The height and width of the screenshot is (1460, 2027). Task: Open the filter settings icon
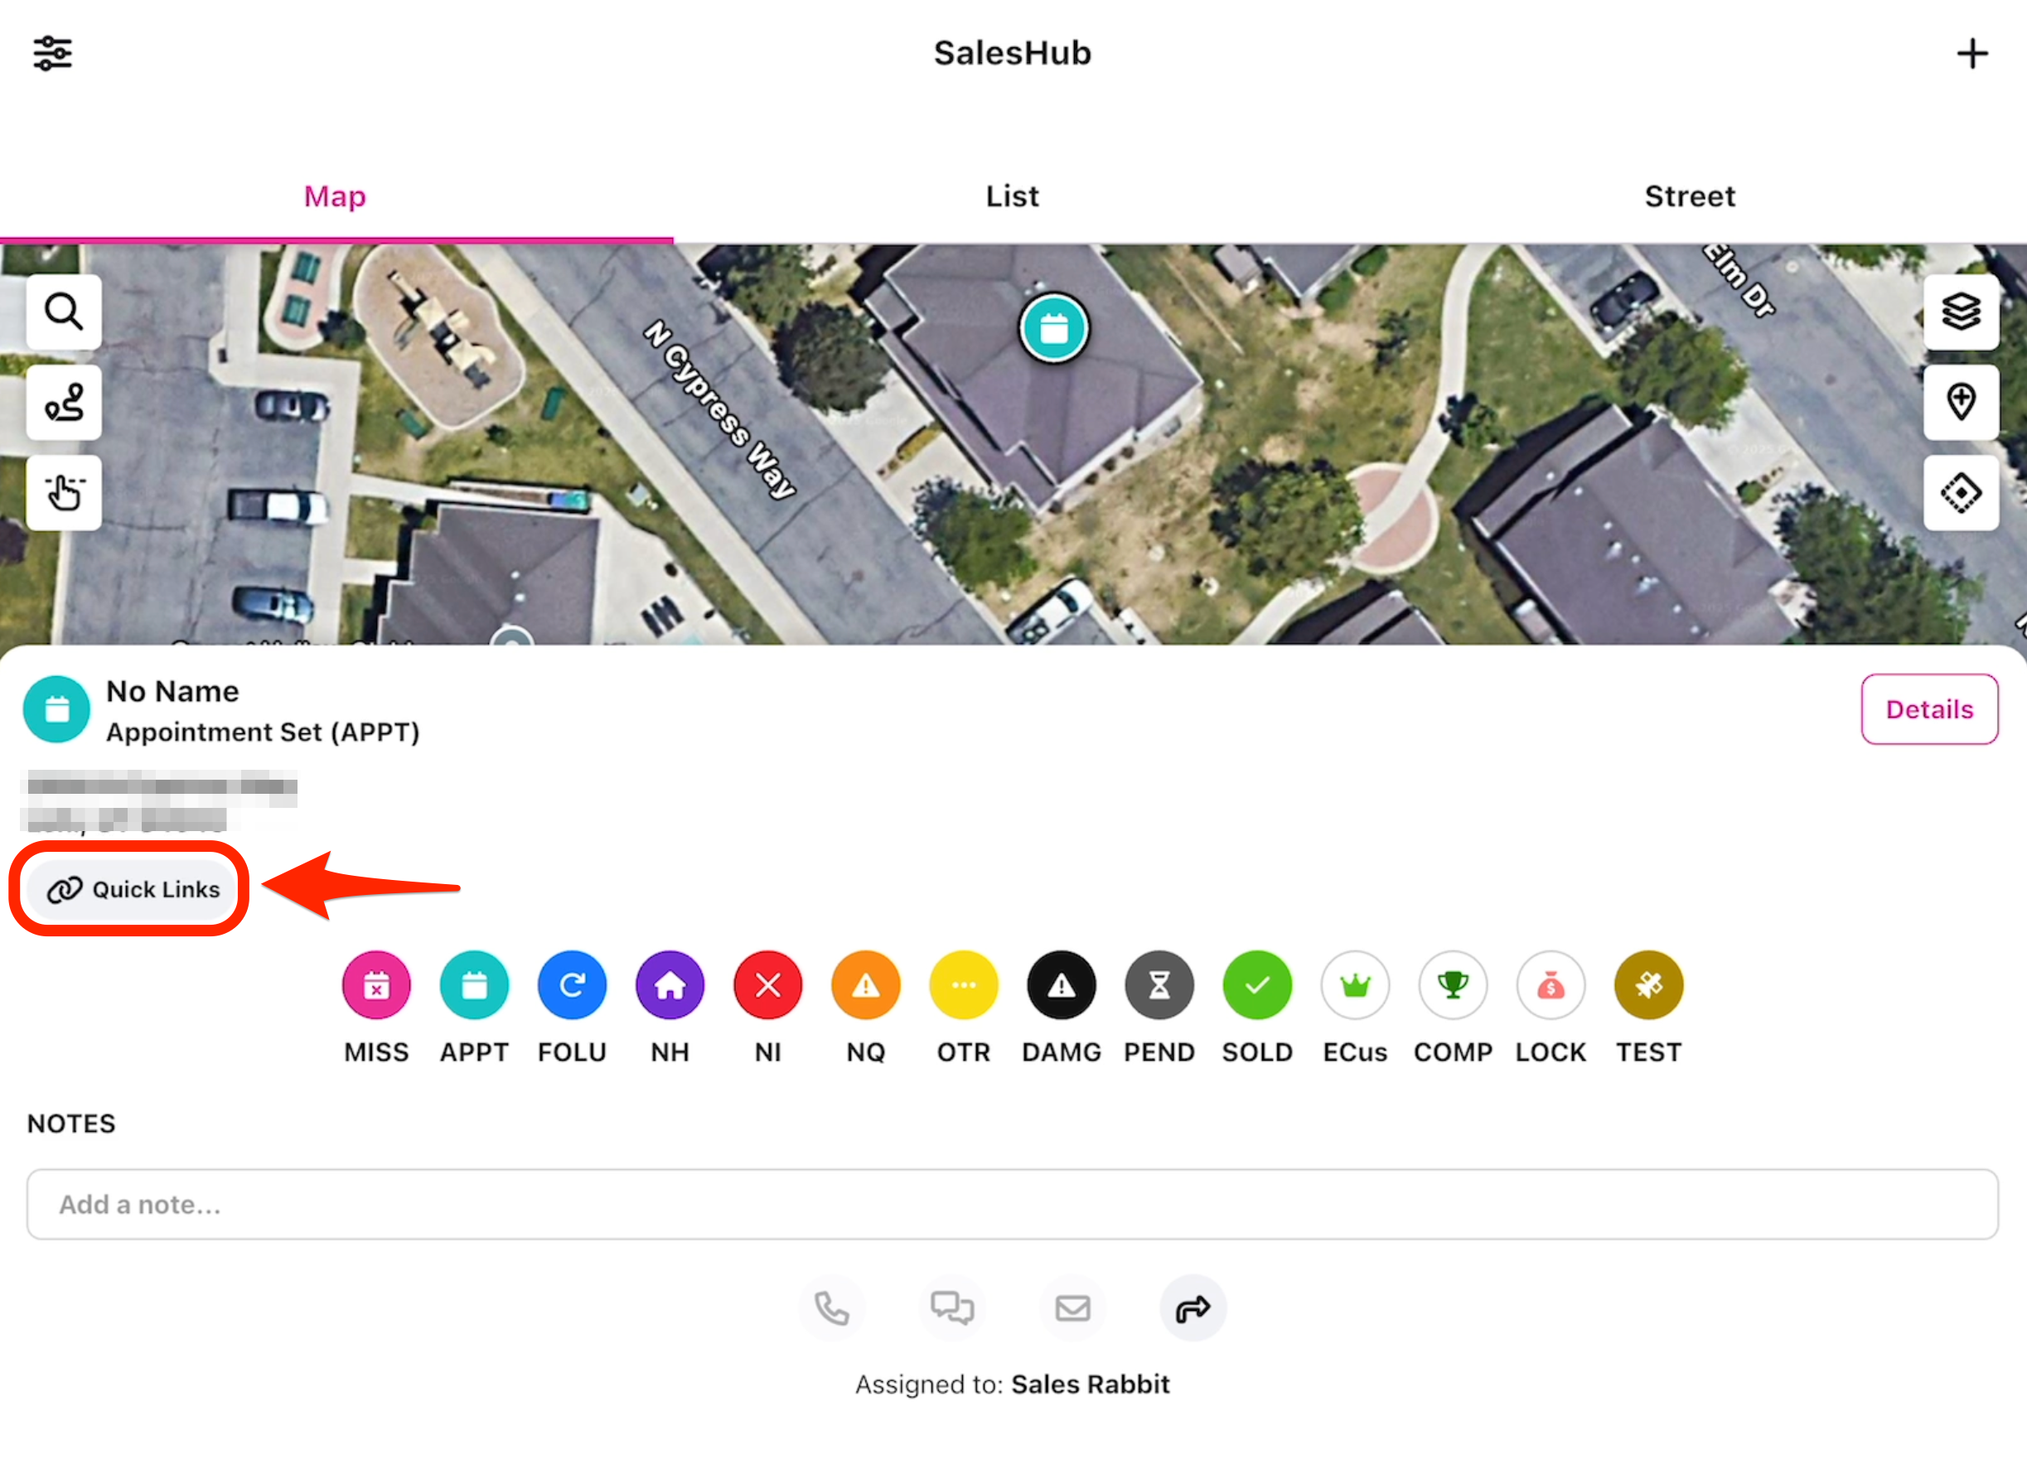53,54
